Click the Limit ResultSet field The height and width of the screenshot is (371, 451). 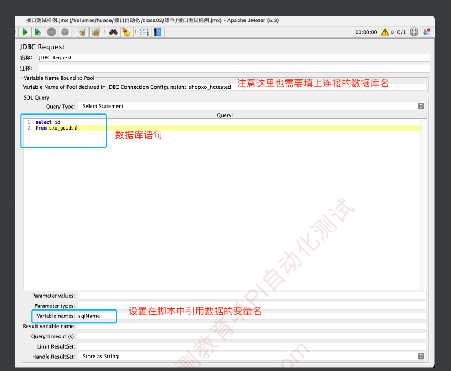pyautogui.click(x=252, y=346)
